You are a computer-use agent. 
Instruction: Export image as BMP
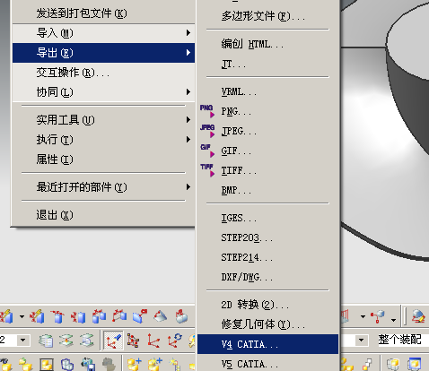(267, 190)
